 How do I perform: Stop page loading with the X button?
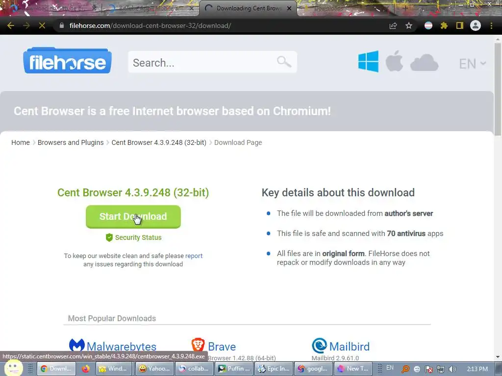pyautogui.click(x=42, y=25)
